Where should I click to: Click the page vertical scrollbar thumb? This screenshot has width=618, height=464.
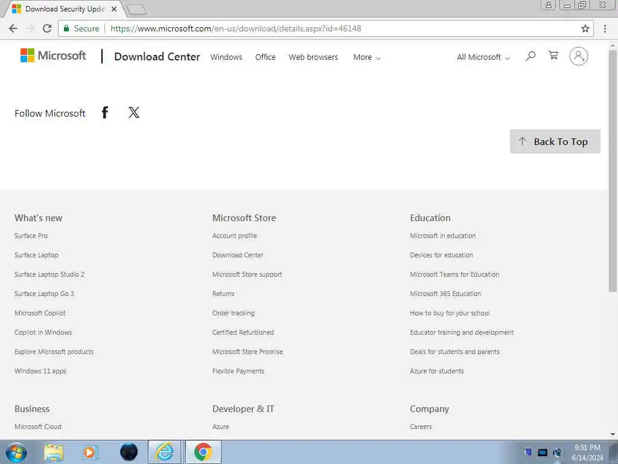(x=613, y=170)
